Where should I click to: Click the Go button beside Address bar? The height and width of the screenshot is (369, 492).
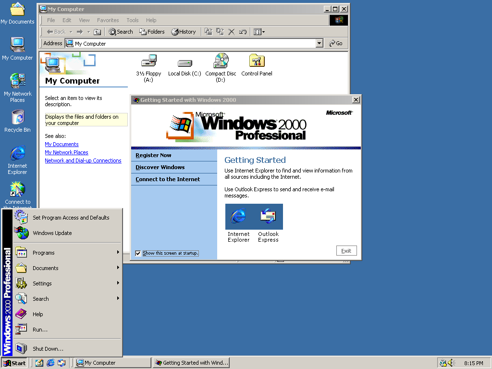336,43
